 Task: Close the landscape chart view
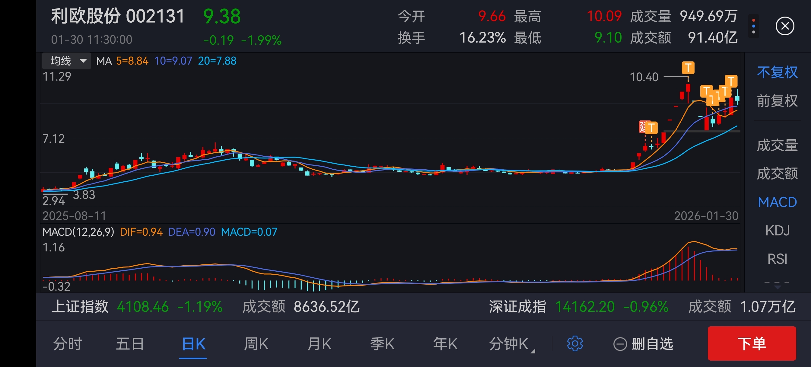click(784, 26)
